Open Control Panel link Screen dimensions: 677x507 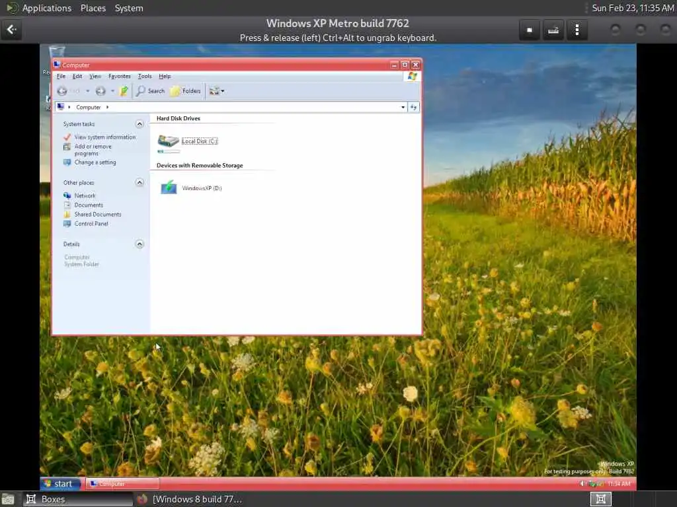click(91, 224)
